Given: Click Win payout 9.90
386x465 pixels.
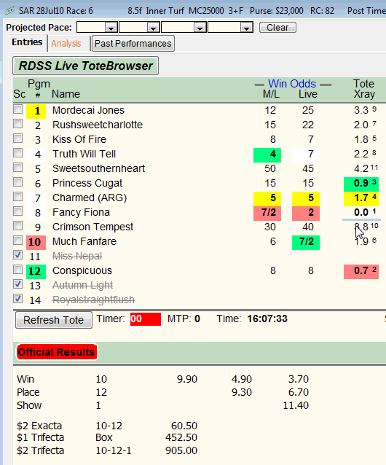Looking at the screenshot, I should coord(187,379).
